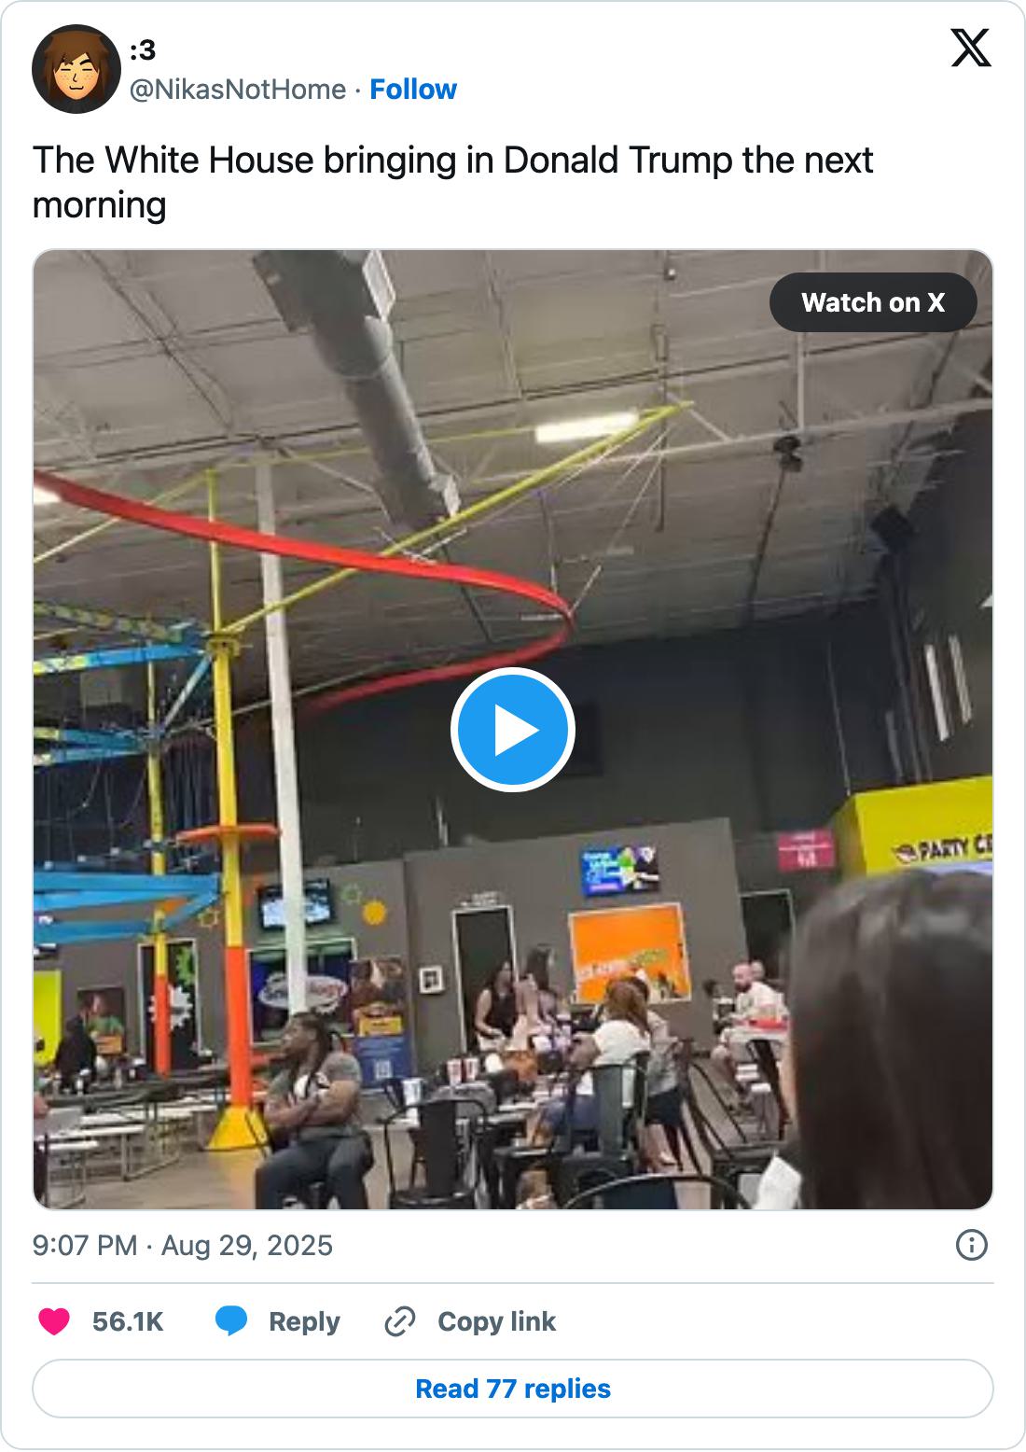Play the embedded video
The width and height of the screenshot is (1026, 1452).
pos(513,730)
